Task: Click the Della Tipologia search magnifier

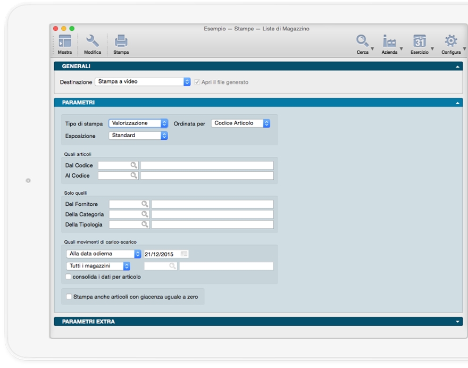Action: [145, 224]
